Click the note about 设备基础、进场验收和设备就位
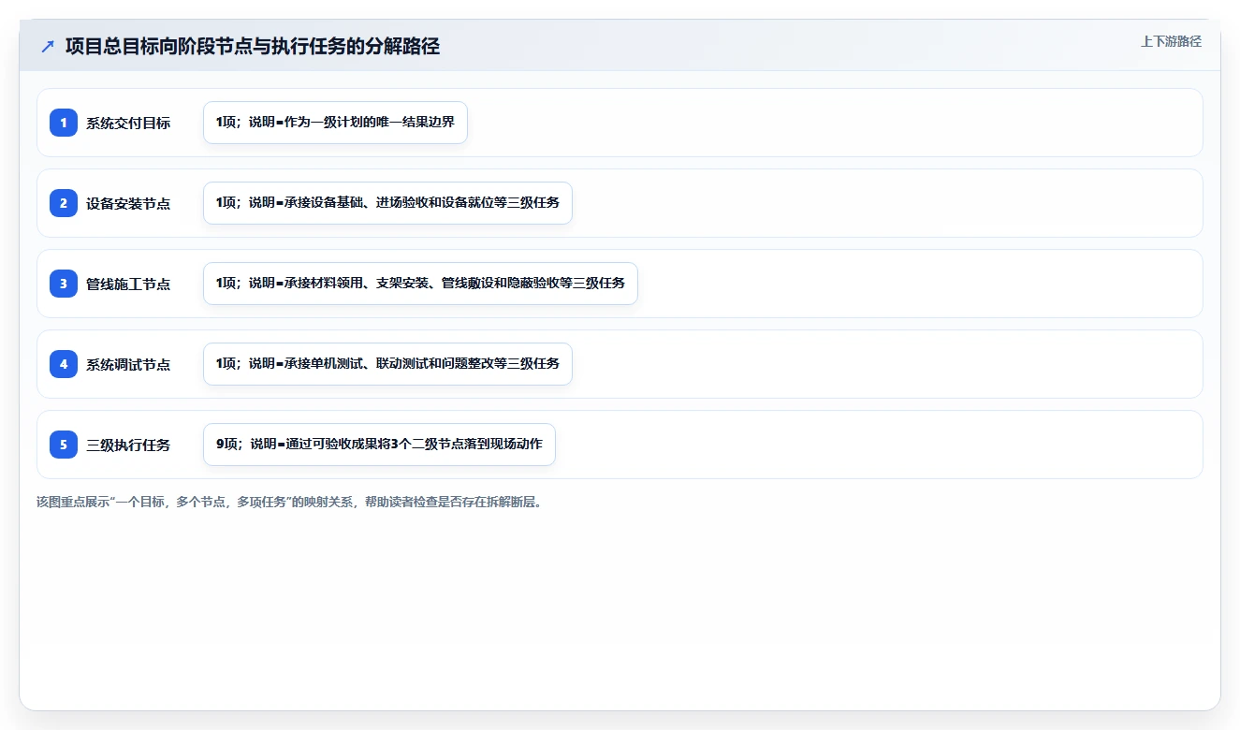Screen dimensions: 1240x730 tap(387, 203)
